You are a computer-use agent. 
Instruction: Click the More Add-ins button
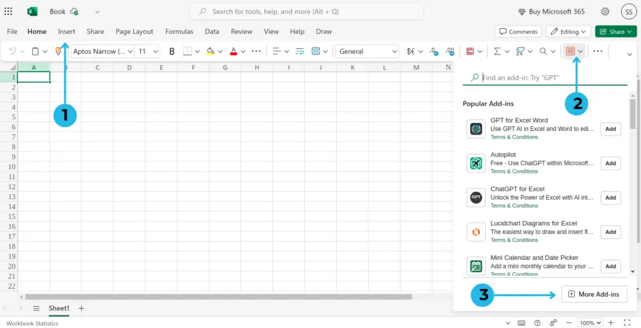pyautogui.click(x=594, y=294)
